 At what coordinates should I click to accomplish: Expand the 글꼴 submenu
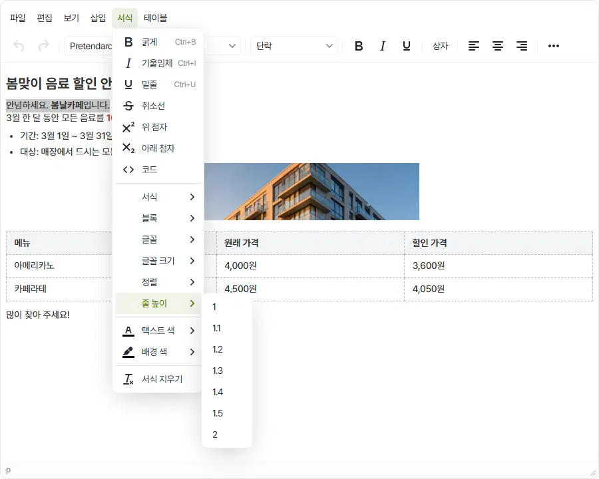[158, 239]
